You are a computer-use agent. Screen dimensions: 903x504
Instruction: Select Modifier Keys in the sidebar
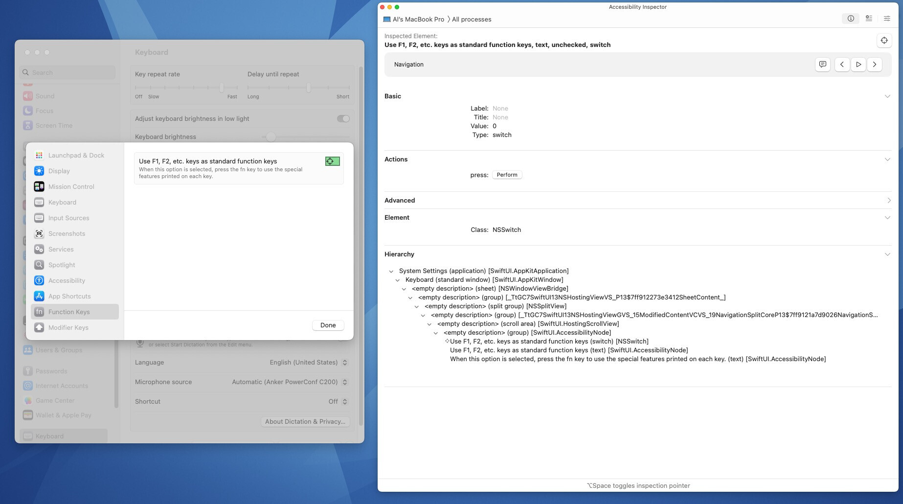pos(39,327)
